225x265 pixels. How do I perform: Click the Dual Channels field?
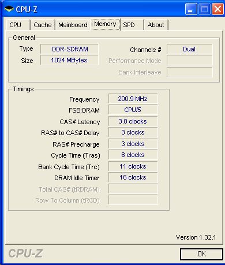(189, 49)
